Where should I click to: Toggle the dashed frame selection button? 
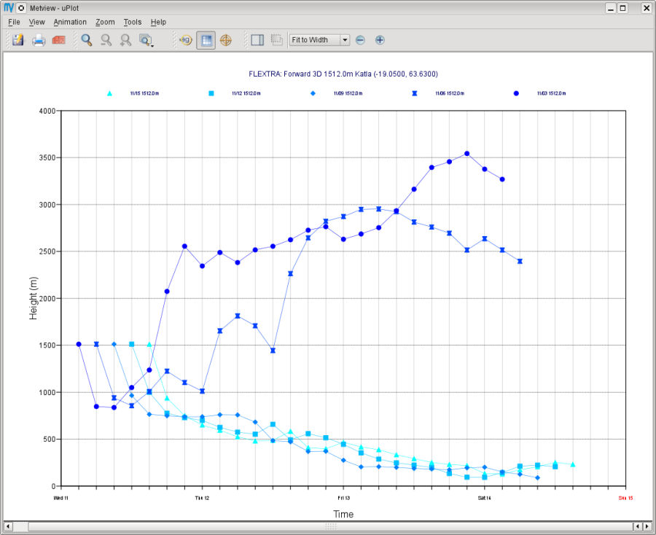276,40
